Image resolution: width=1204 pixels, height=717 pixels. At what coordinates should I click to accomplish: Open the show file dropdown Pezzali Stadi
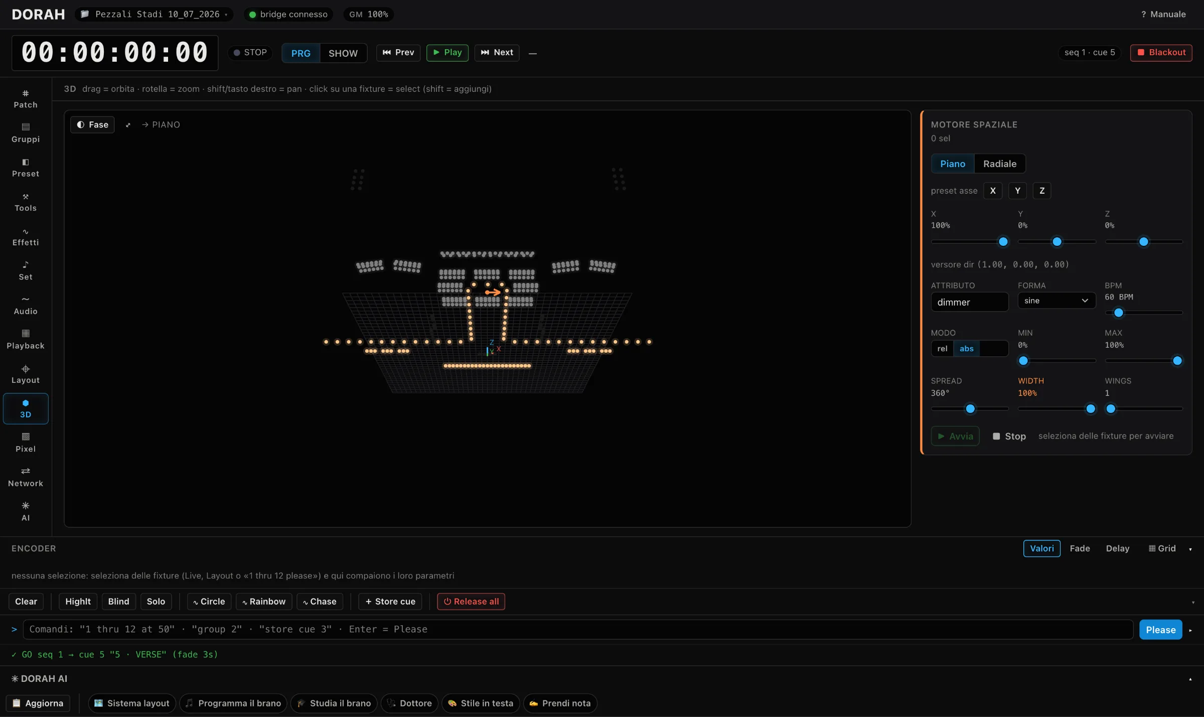154,15
